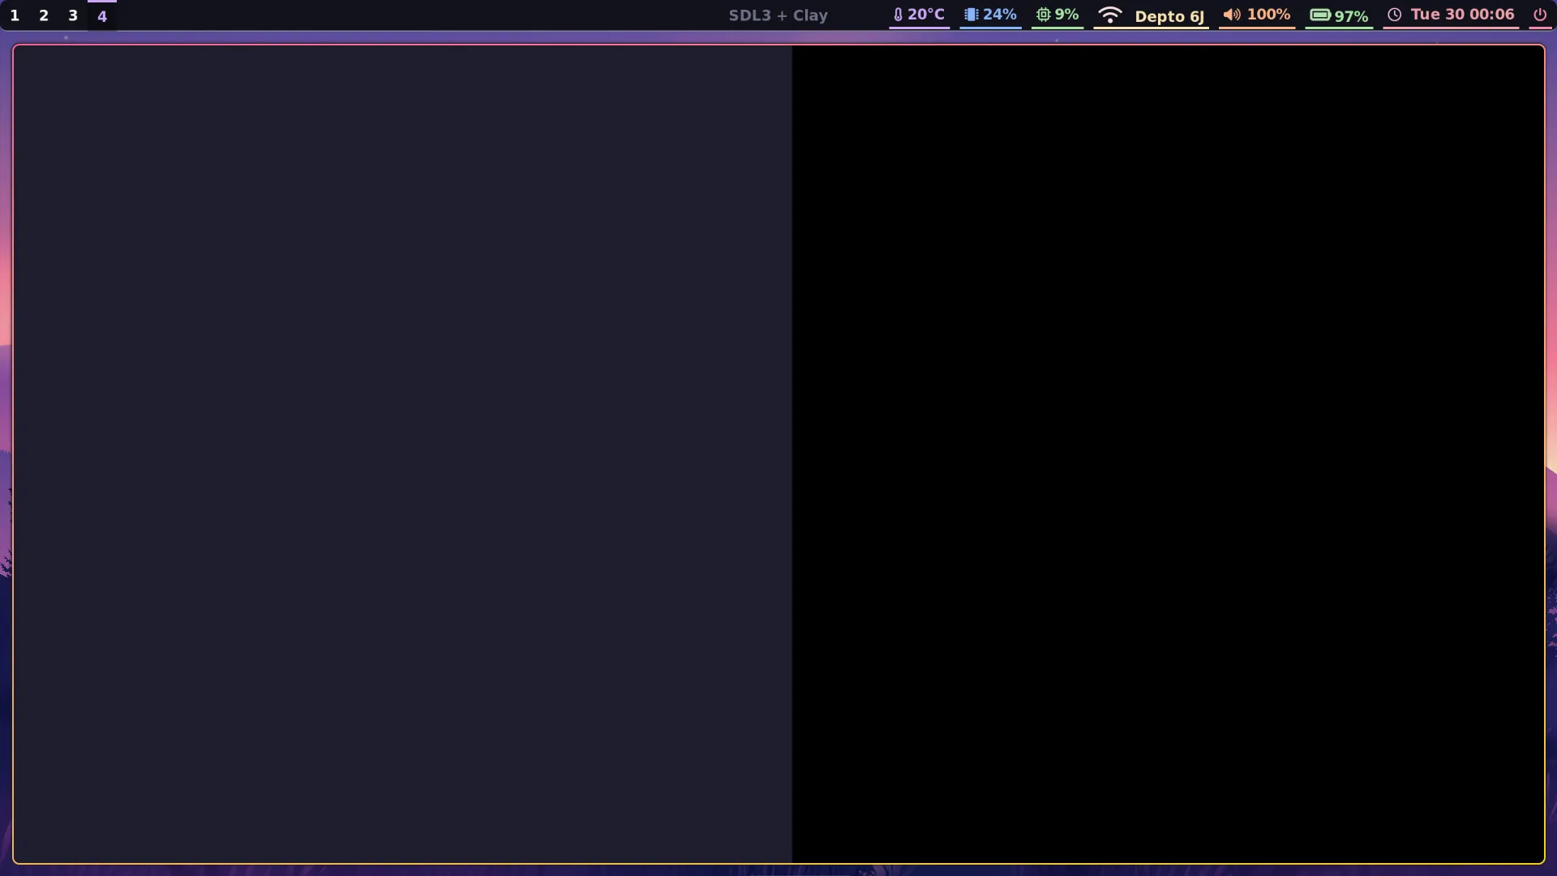1557x876 pixels.
Task: Switch to workspace 1
Action: 15,15
